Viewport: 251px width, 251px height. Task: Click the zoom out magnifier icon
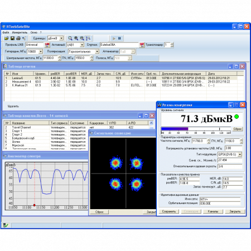pos(82,38)
